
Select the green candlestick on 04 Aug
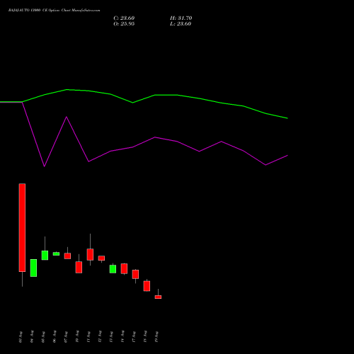tap(33, 268)
